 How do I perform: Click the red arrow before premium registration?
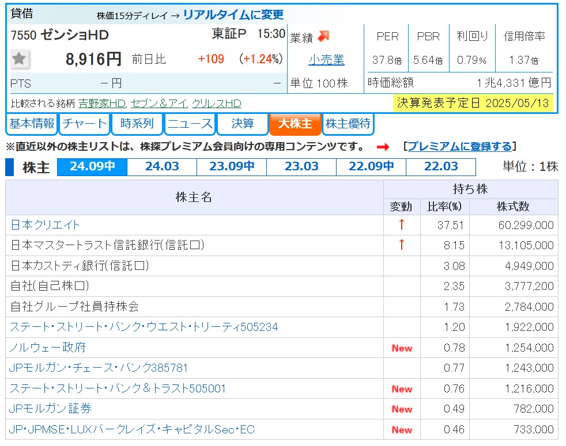point(383,147)
